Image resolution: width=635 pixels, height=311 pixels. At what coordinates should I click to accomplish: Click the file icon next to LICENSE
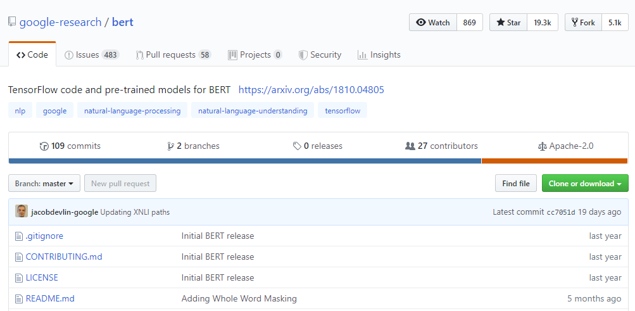click(19, 278)
